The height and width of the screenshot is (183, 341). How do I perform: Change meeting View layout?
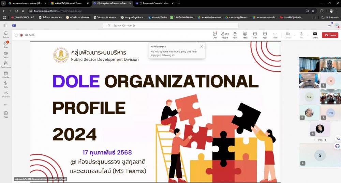click(x=255, y=35)
